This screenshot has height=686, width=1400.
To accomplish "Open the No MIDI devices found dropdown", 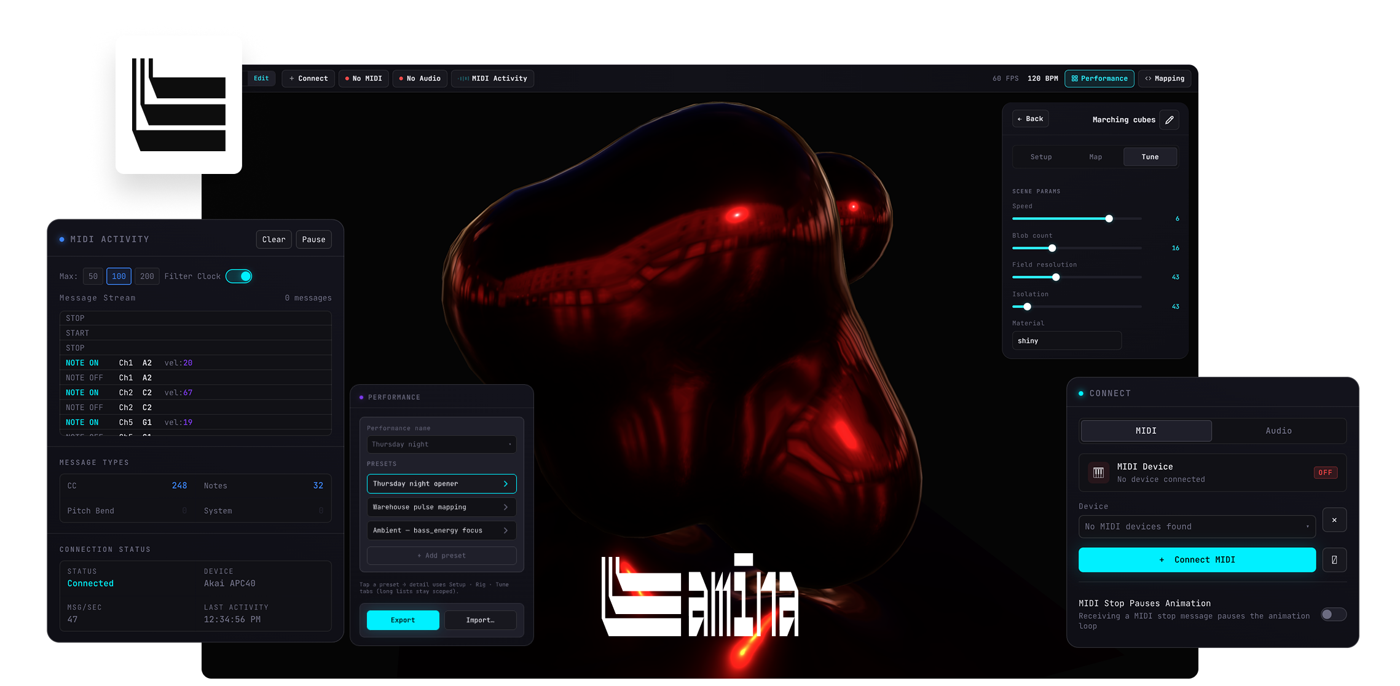I will 1197,527.
